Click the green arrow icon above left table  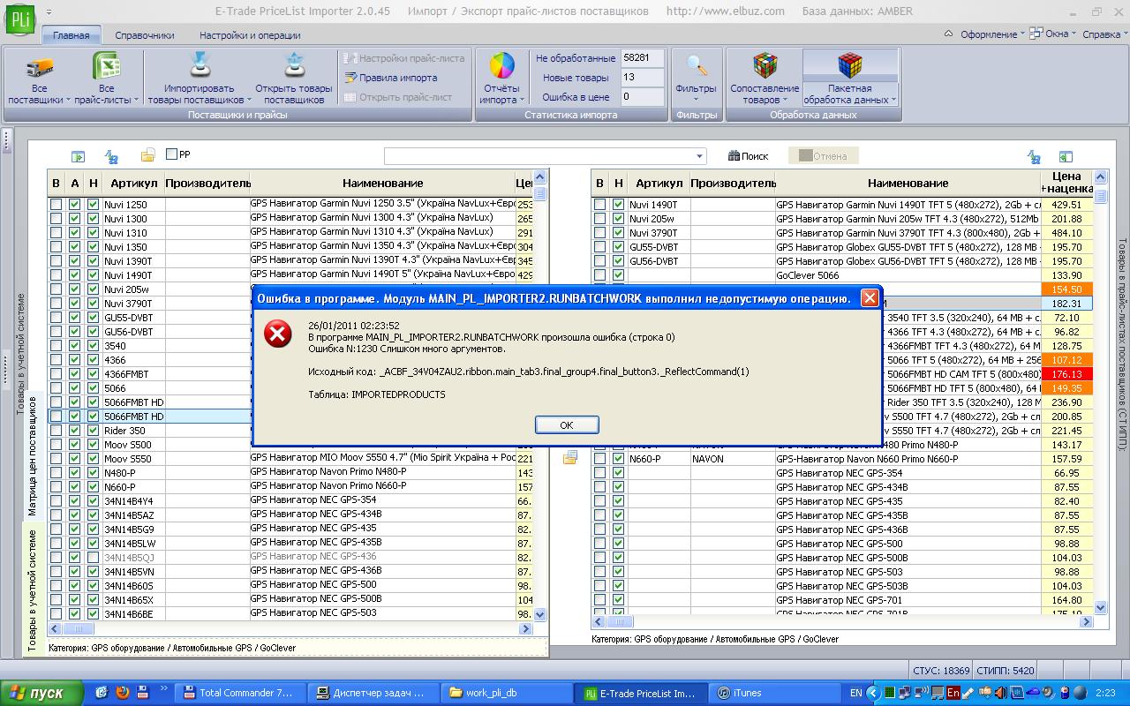click(x=79, y=156)
